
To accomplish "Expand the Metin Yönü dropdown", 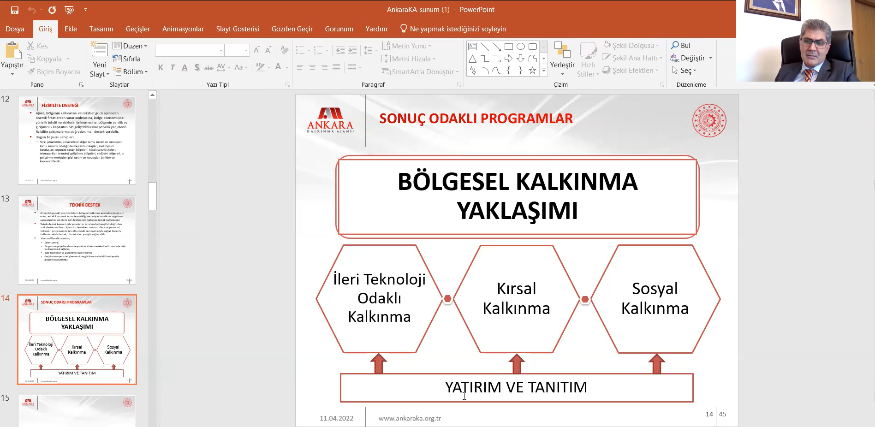I will pos(407,46).
